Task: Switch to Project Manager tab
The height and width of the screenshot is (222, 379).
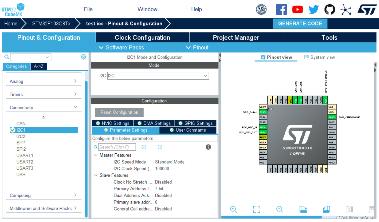Action: pyautogui.click(x=236, y=38)
